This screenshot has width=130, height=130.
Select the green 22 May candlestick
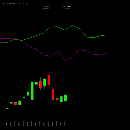66,98
